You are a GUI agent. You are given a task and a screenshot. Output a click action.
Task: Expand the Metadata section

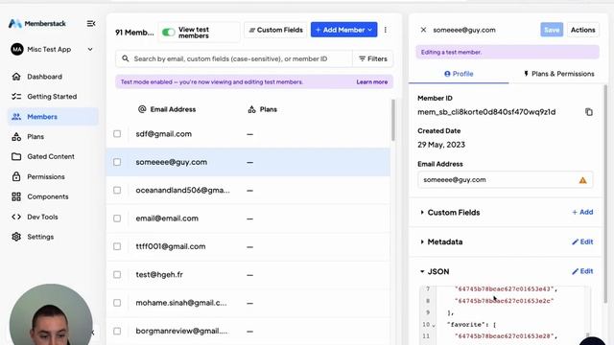422,241
